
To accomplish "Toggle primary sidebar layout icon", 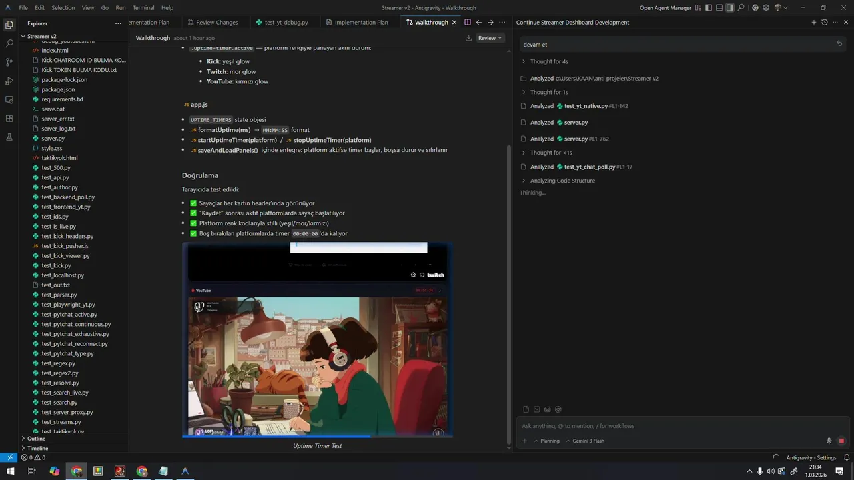I will click(709, 7).
